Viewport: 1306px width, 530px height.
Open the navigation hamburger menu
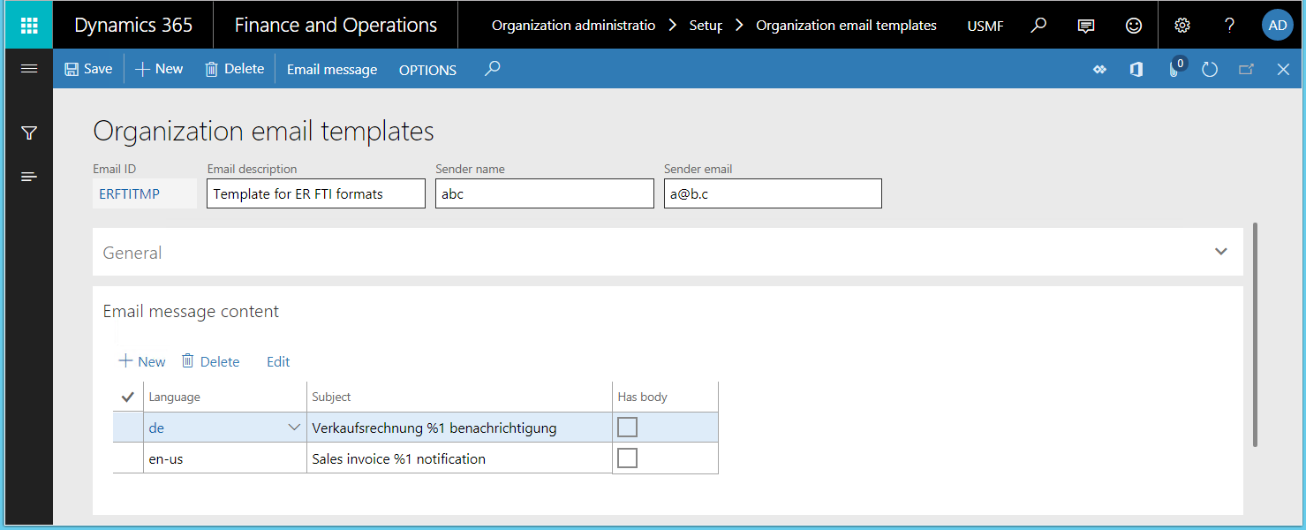[29, 69]
